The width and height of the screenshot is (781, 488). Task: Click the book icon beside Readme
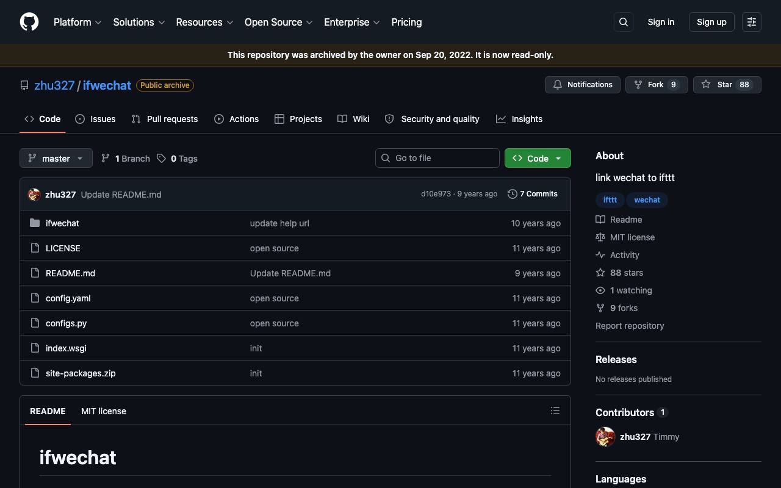point(600,220)
